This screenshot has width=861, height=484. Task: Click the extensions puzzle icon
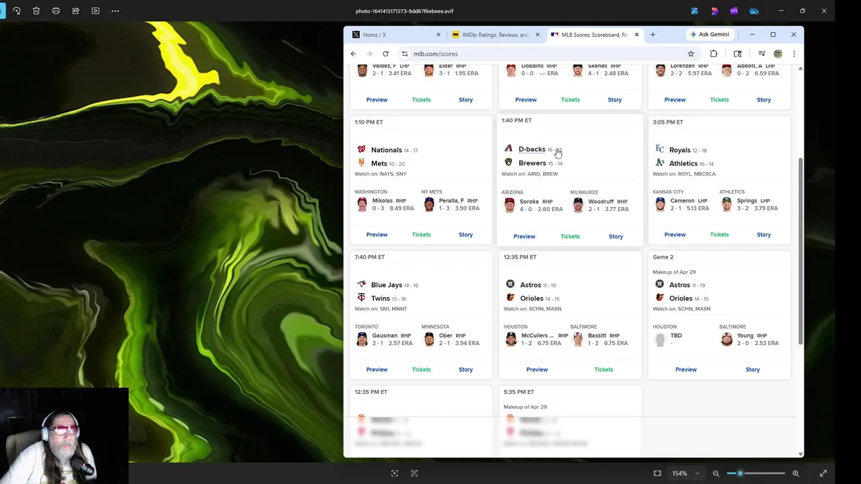[714, 54]
